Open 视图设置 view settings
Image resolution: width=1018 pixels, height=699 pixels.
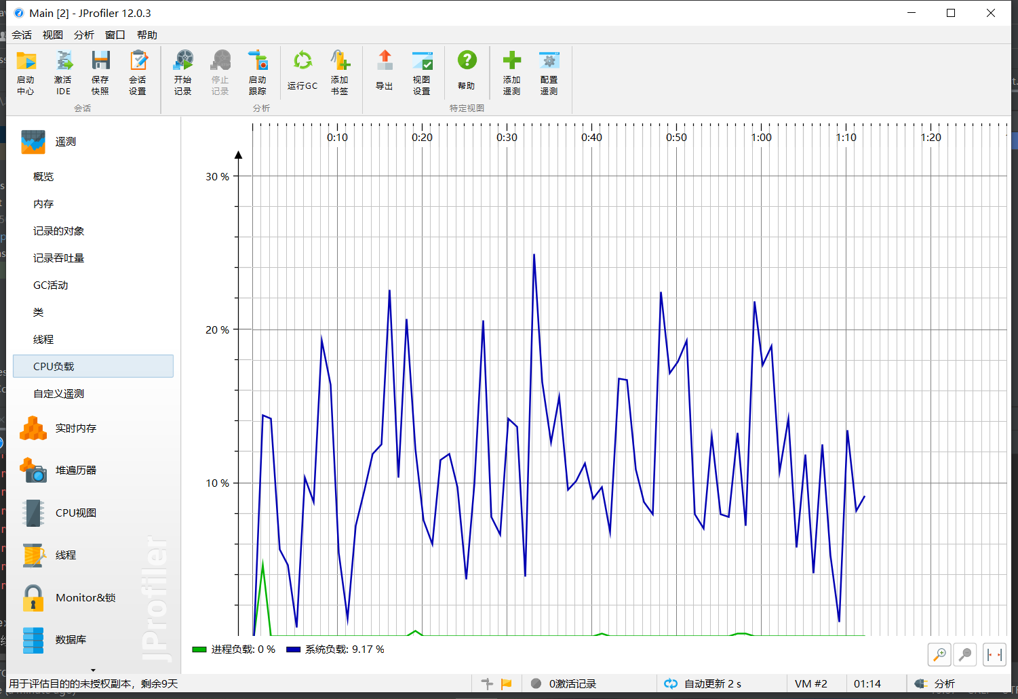click(x=422, y=73)
